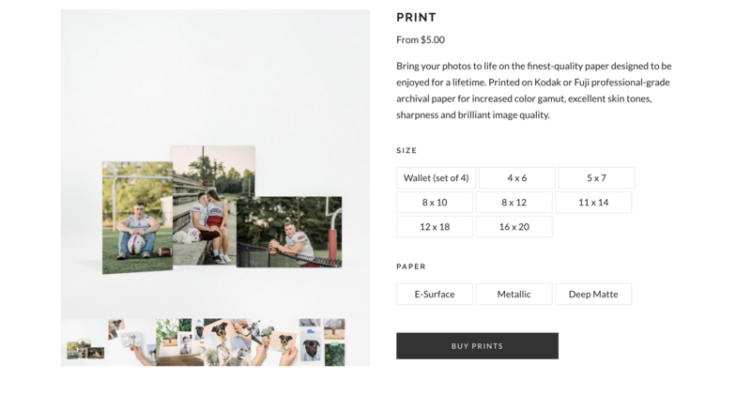This screenshot has height=395, width=751.
Task: Select the Wallet (set of 4) size
Action: (436, 177)
